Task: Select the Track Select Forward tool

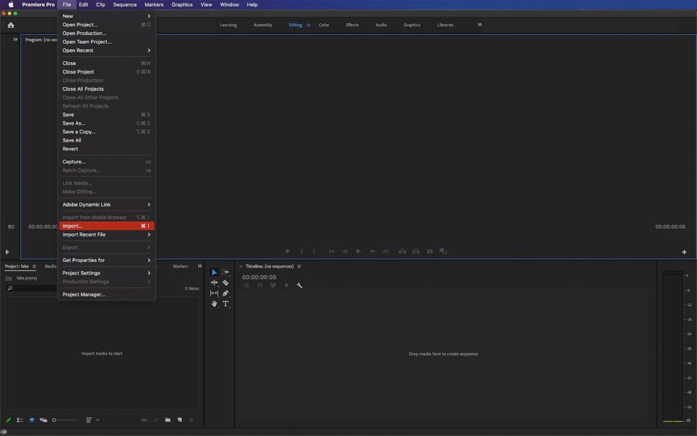Action: coord(225,272)
